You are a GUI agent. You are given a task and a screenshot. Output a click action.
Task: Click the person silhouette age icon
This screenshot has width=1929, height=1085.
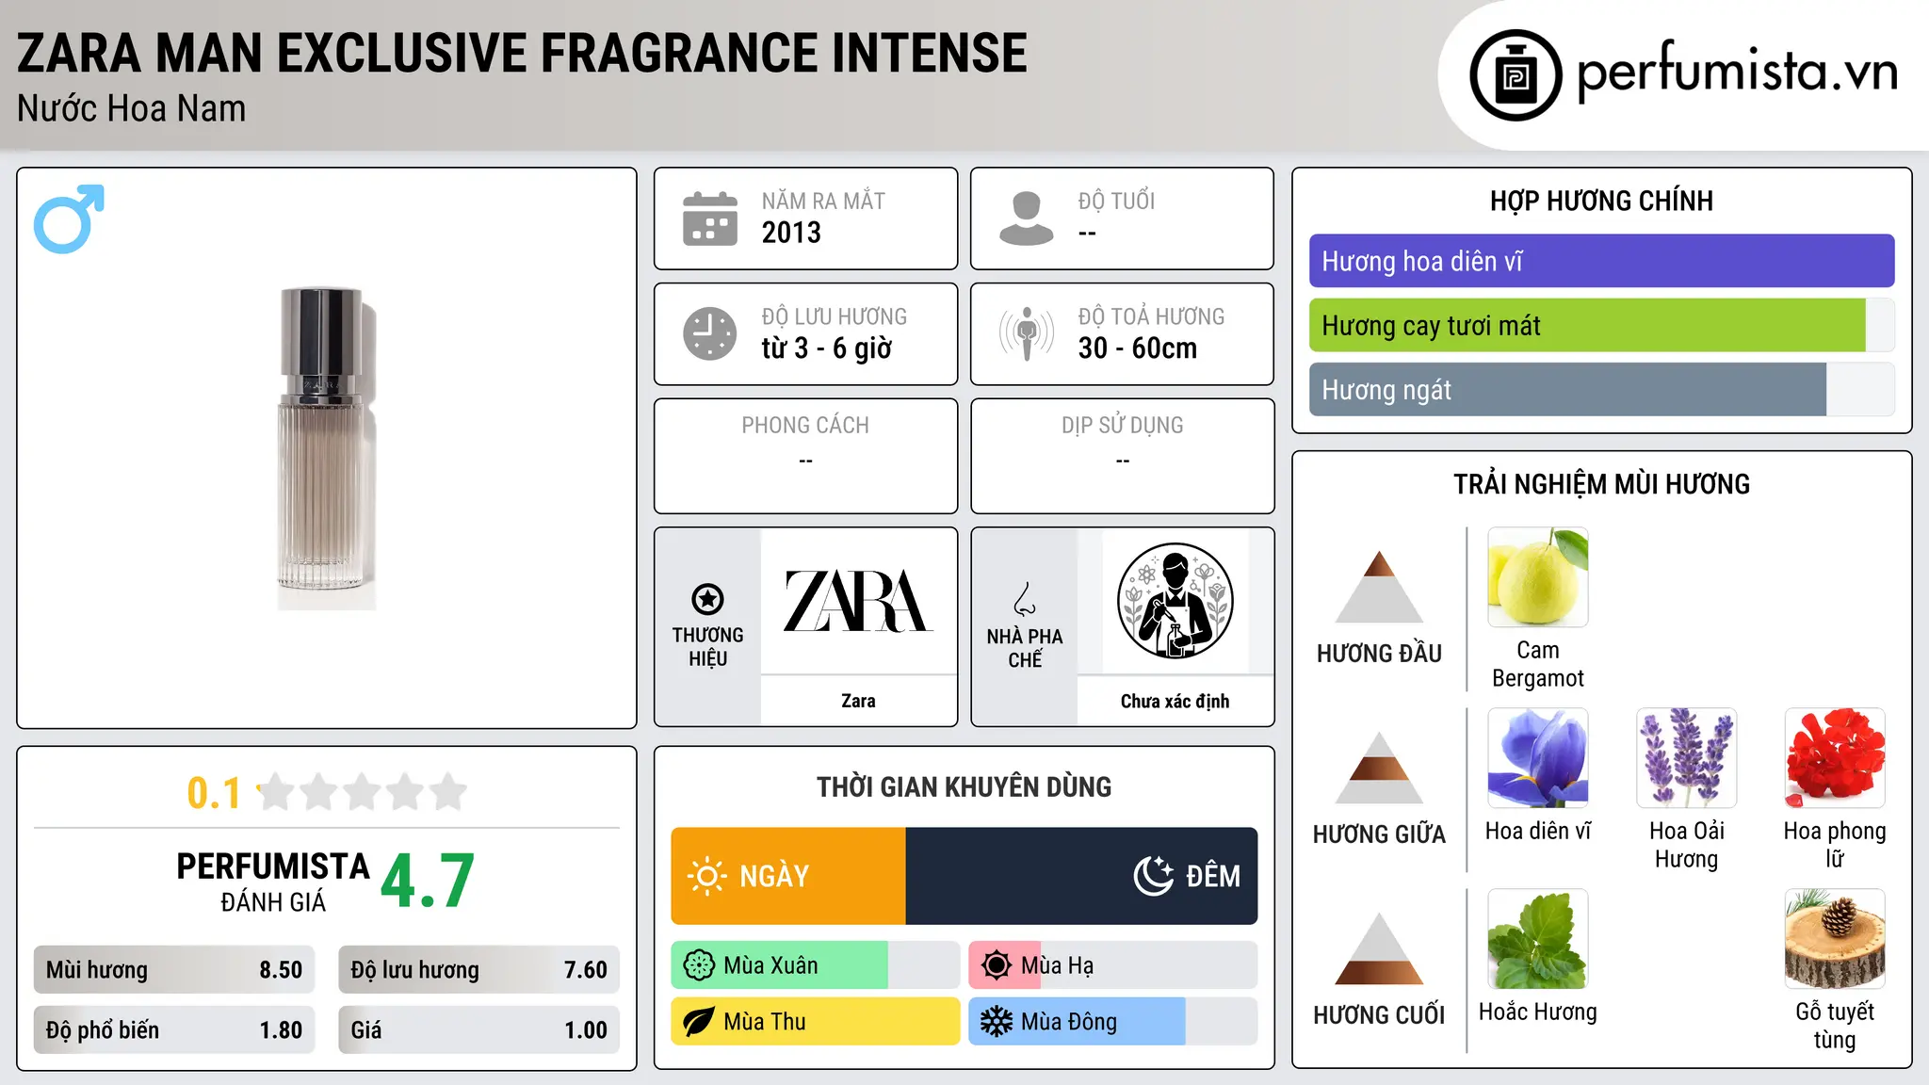click(x=1026, y=219)
